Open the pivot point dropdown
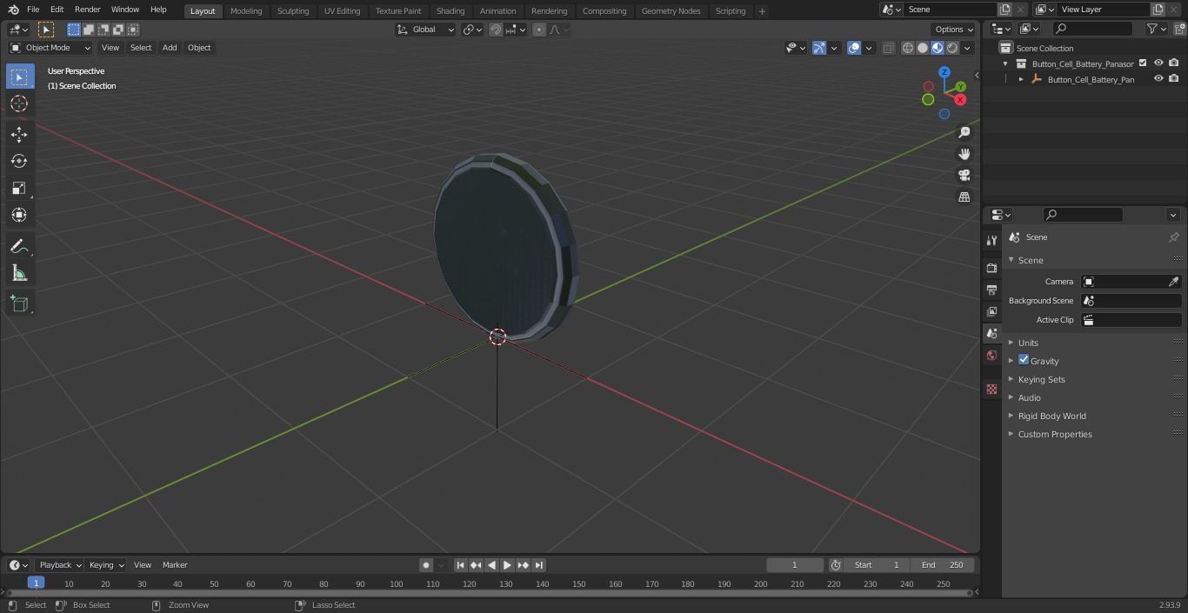 click(472, 30)
